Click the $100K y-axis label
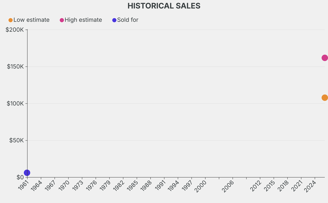 click(x=15, y=103)
